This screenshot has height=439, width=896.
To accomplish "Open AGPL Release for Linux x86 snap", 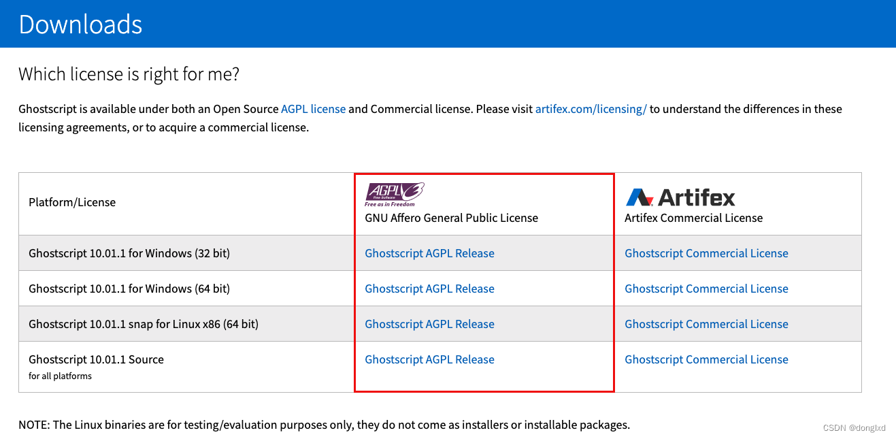I will pyautogui.click(x=429, y=324).
